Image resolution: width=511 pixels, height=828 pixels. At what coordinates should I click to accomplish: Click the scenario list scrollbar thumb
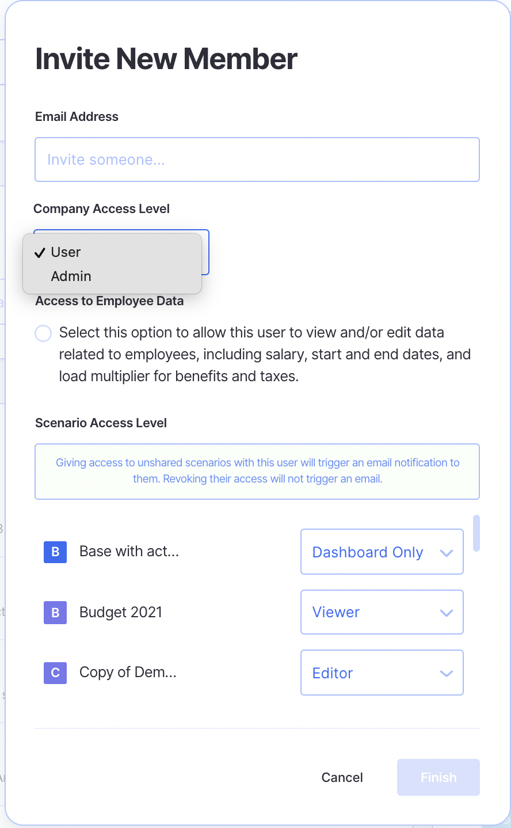pos(476,533)
